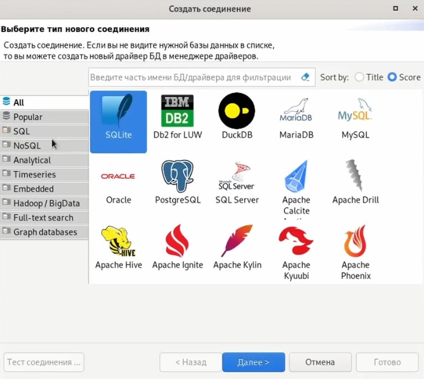Viewport: 424px width, 379px height.
Task: Show the Embedded databases category
Action: click(44, 189)
